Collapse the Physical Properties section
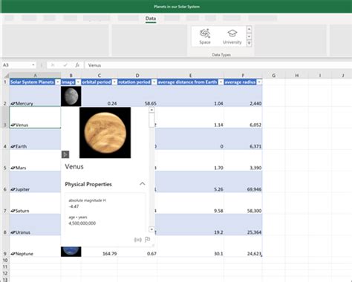This screenshot has width=352, height=282. (x=143, y=184)
